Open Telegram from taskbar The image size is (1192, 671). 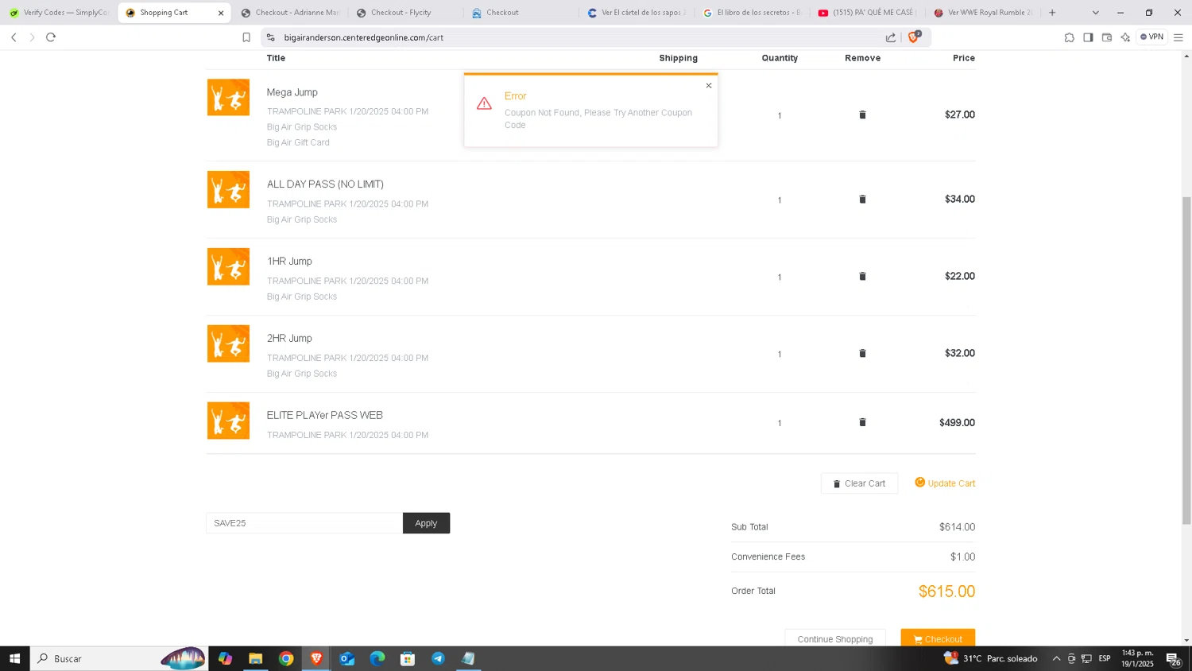[x=438, y=658]
